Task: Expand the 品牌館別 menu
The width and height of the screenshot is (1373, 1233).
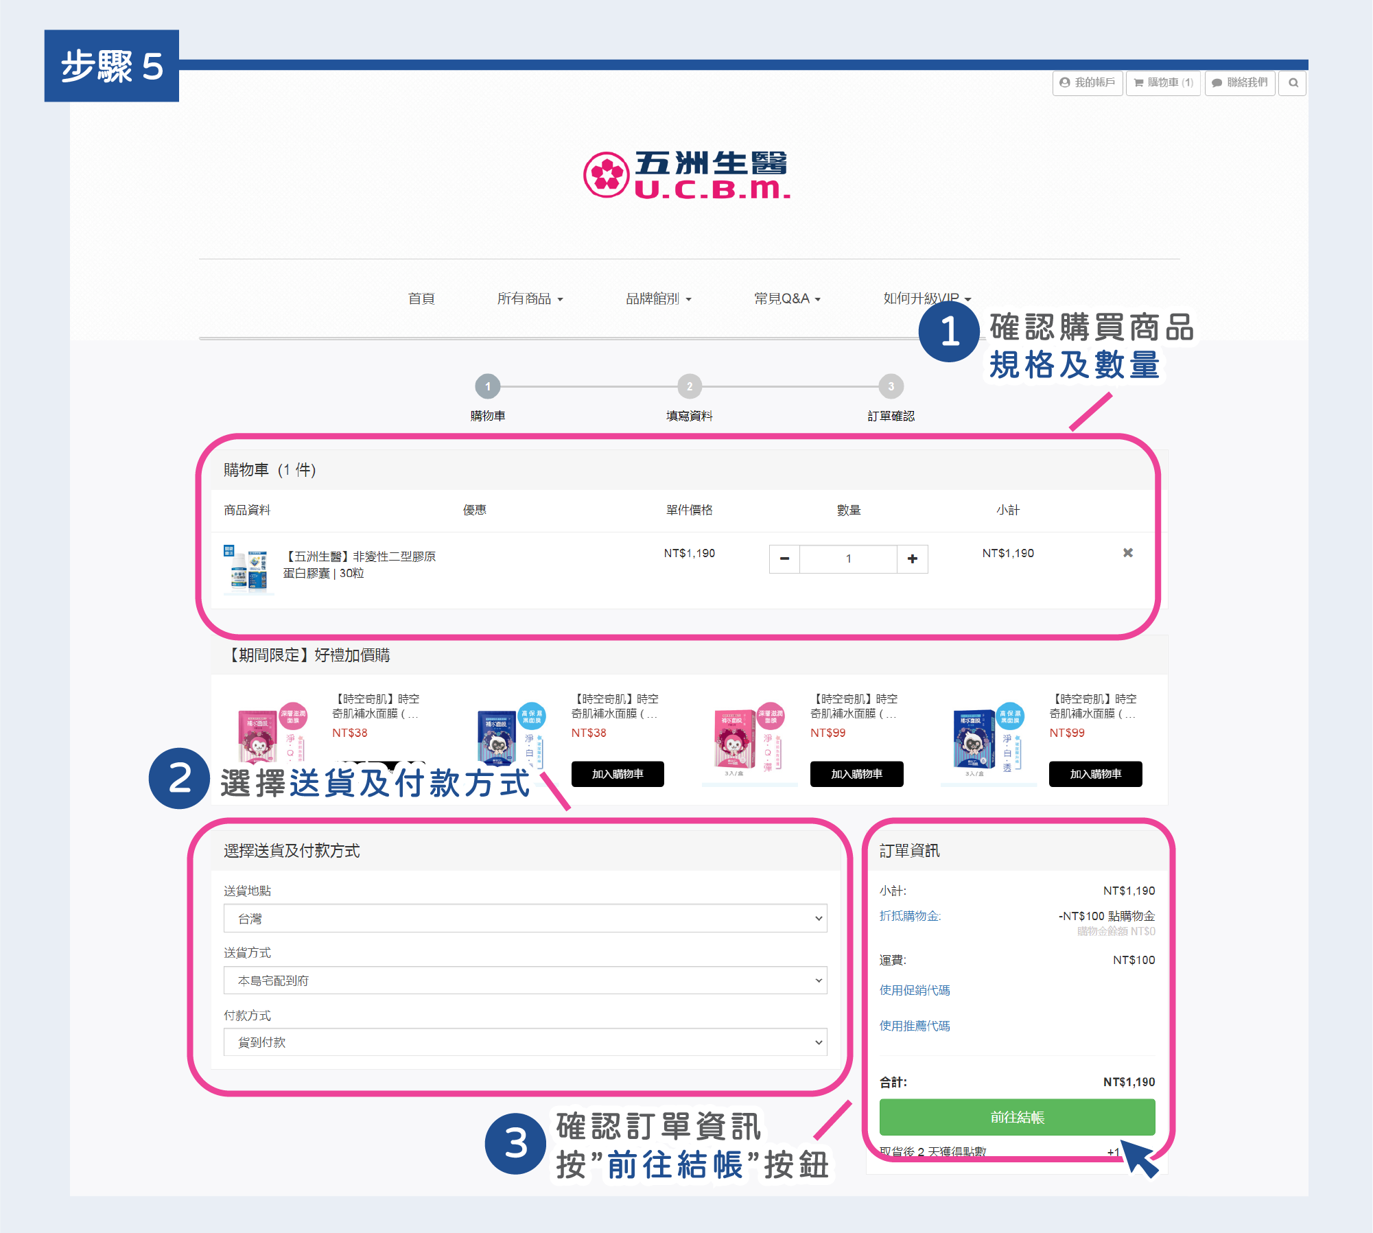Action: [658, 299]
